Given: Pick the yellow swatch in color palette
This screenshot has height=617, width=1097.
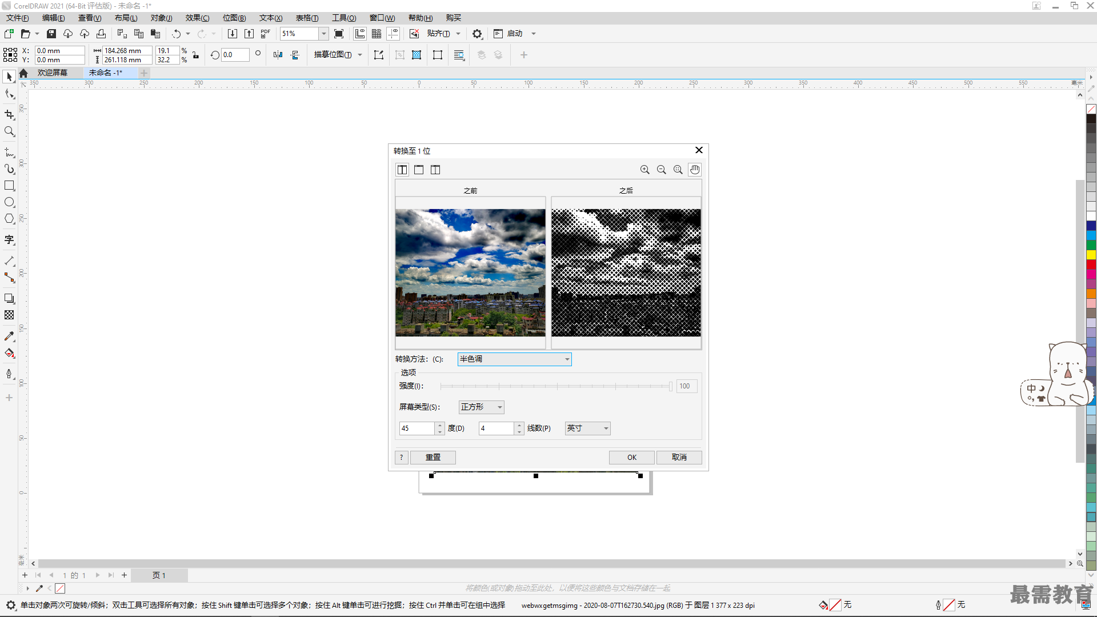Looking at the screenshot, I should (x=1091, y=254).
